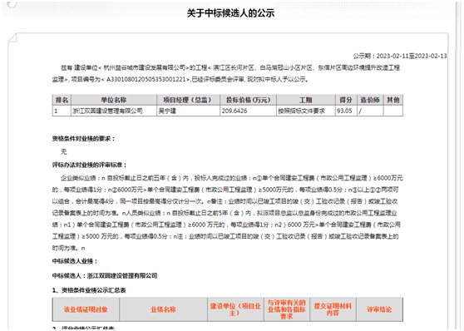Click the publicity period date text
The height and width of the screenshot is (331, 464).
point(400,56)
